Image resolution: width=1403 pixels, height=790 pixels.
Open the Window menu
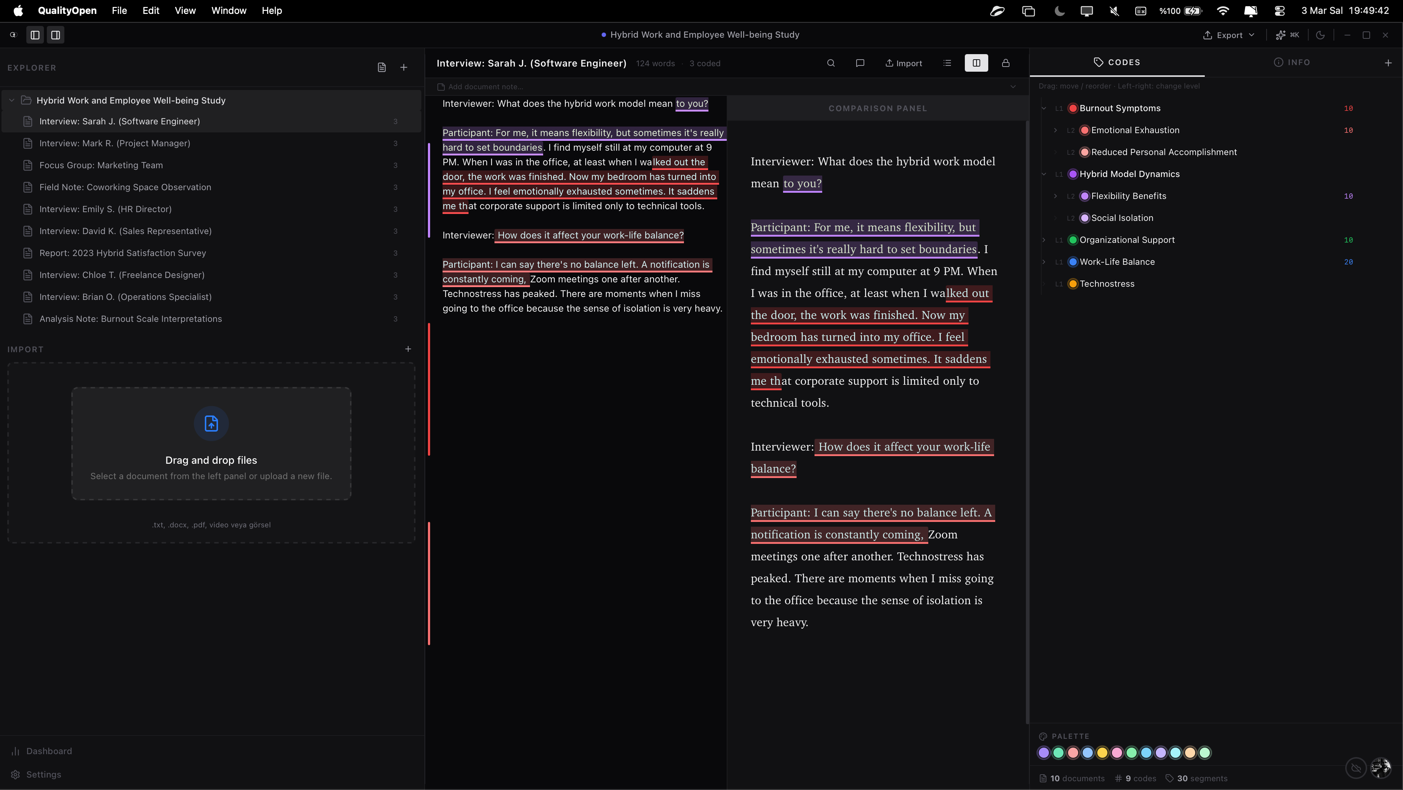coord(228,10)
